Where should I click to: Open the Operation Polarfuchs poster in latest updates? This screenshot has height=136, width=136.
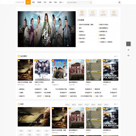[111, 70]
